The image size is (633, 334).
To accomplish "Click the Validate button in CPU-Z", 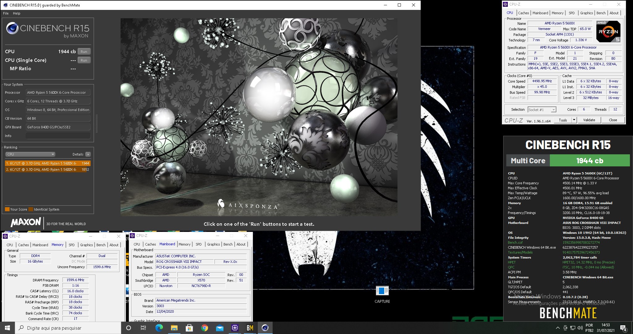I will (x=589, y=120).
